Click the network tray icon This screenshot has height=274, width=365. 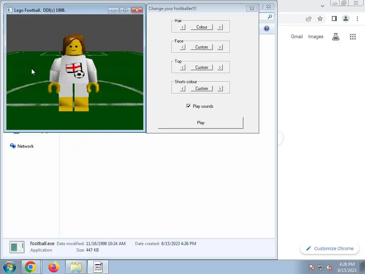(320, 267)
